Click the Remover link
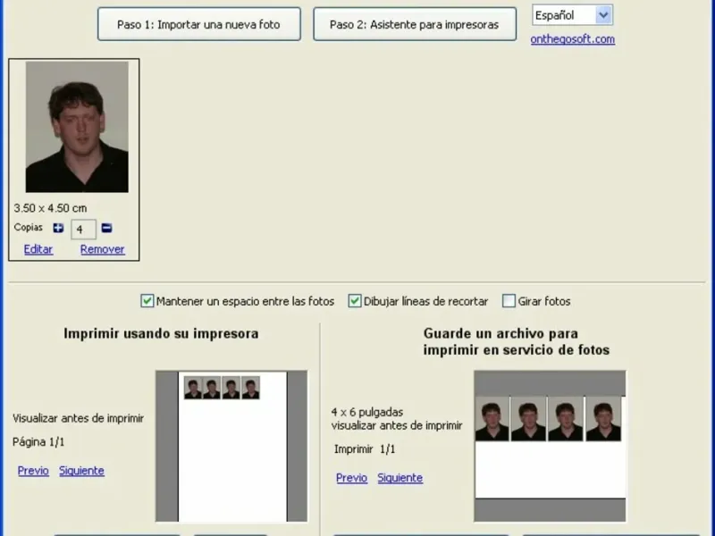This screenshot has height=536, width=715. [102, 249]
